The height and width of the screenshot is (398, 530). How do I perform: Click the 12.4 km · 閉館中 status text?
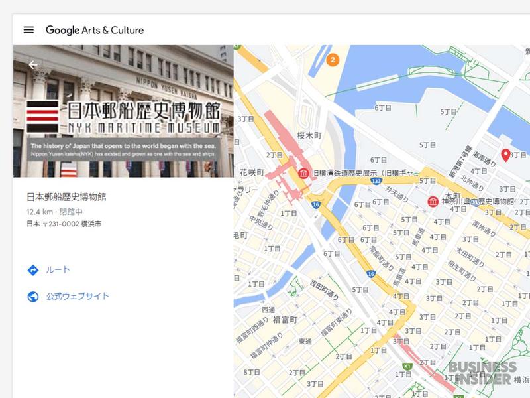click(54, 212)
